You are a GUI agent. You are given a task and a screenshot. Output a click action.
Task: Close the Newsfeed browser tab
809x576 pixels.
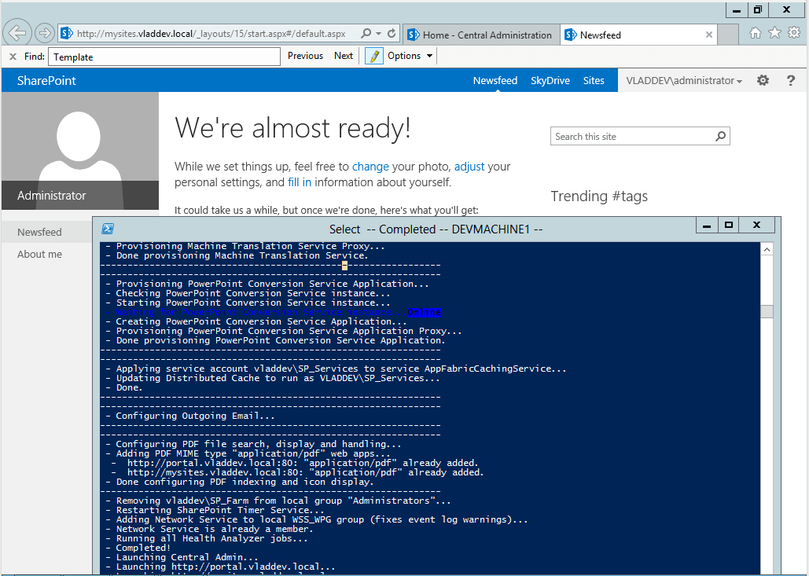[709, 35]
